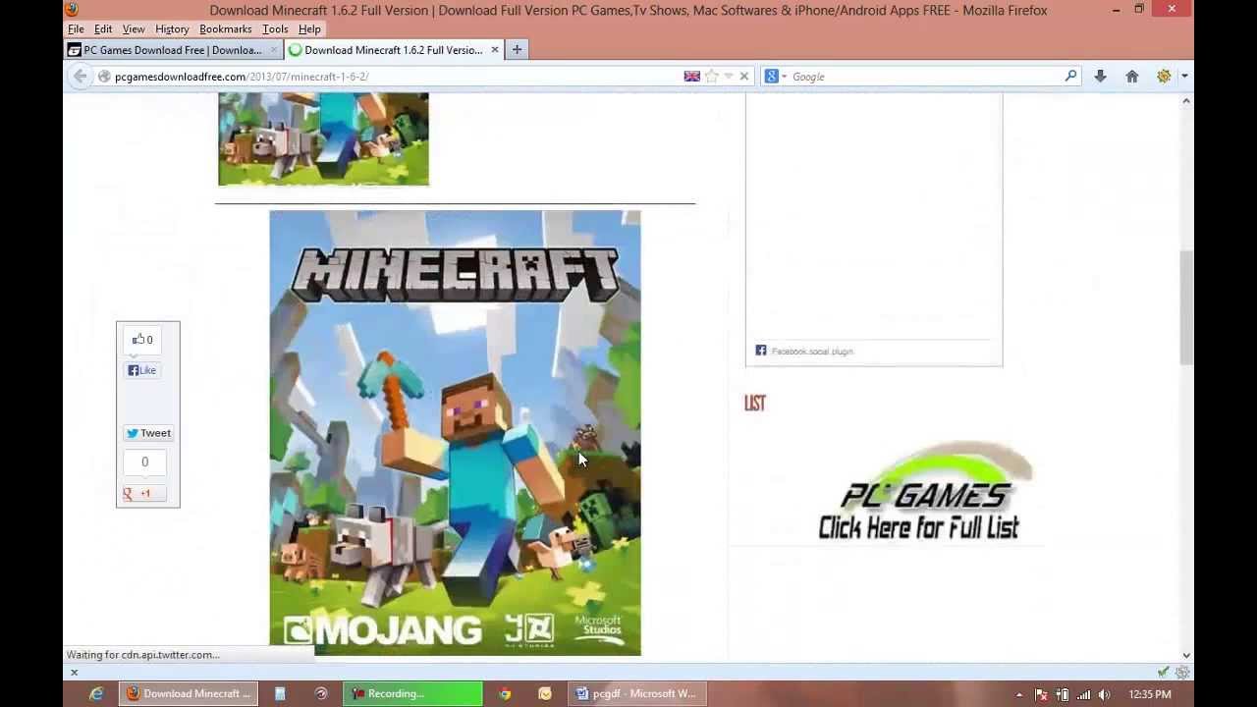Bookmark this page with the star icon
1257x707 pixels.
(x=712, y=77)
